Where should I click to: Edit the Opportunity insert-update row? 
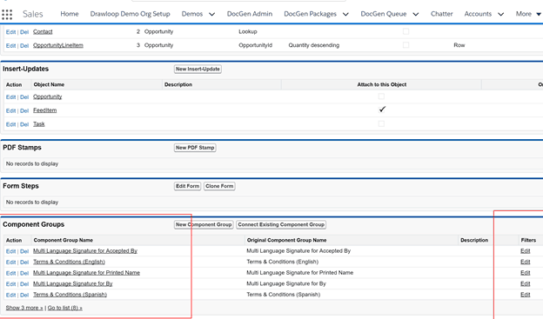[x=10, y=96]
